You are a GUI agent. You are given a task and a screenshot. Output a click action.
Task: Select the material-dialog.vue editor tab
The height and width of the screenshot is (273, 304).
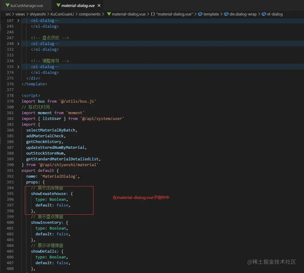click(78, 5)
